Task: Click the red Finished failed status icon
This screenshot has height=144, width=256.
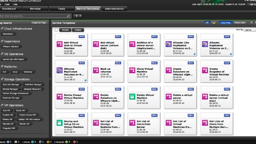Action: [x=74, y=142]
